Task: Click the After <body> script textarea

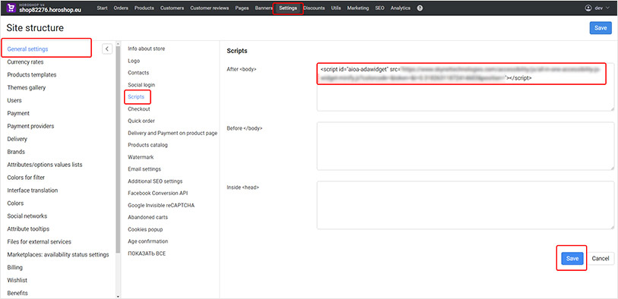Action: [x=465, y=87]
